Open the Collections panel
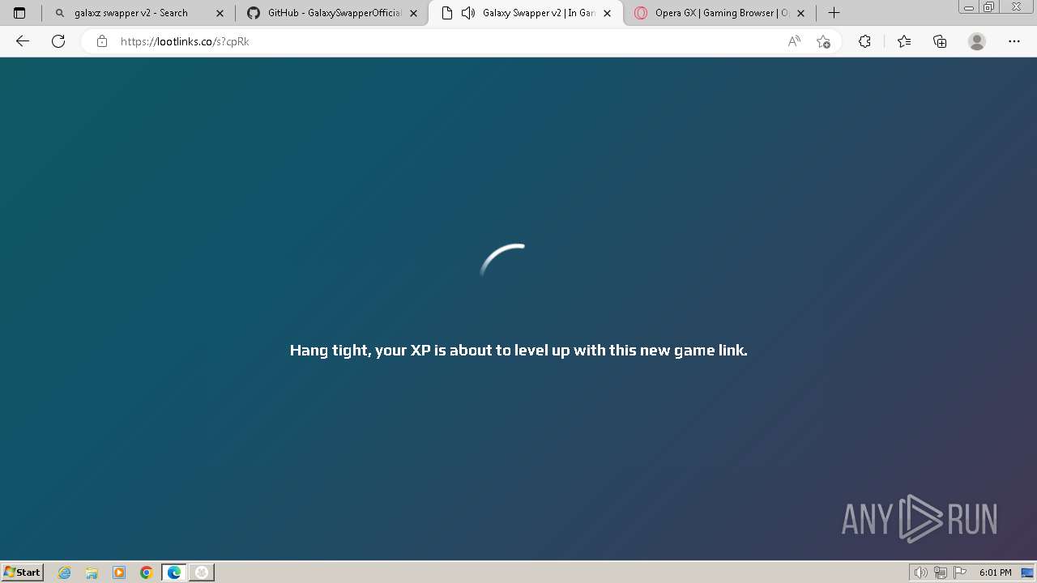The height and width of the screenshot is (583, 1037). (940, 41)
